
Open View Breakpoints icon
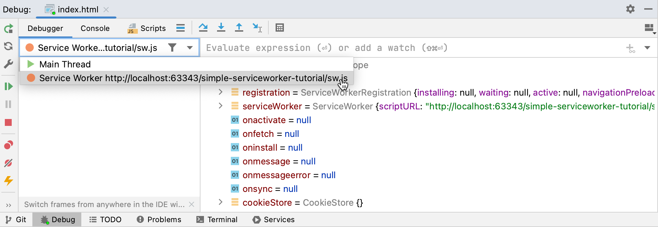(9, 145)
